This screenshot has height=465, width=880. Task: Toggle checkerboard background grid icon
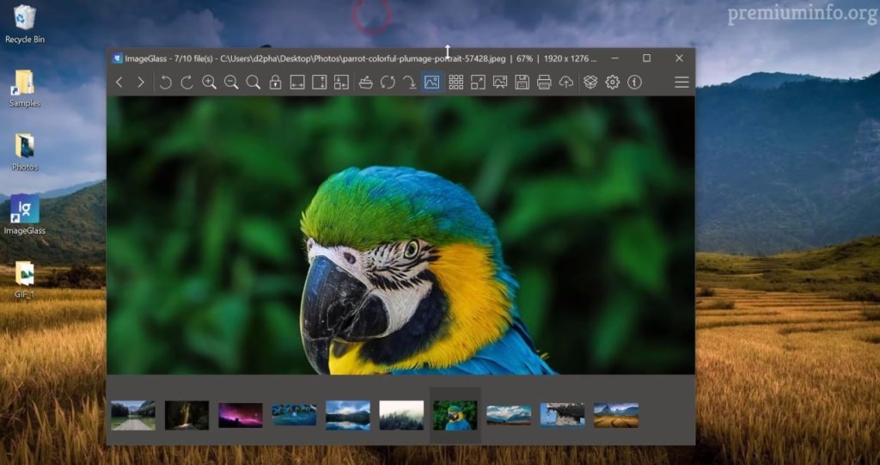[455, 83]
